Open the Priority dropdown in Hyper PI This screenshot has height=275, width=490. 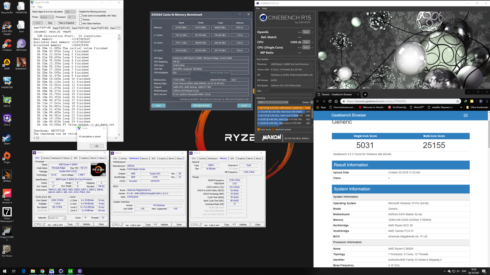point(47,17)
